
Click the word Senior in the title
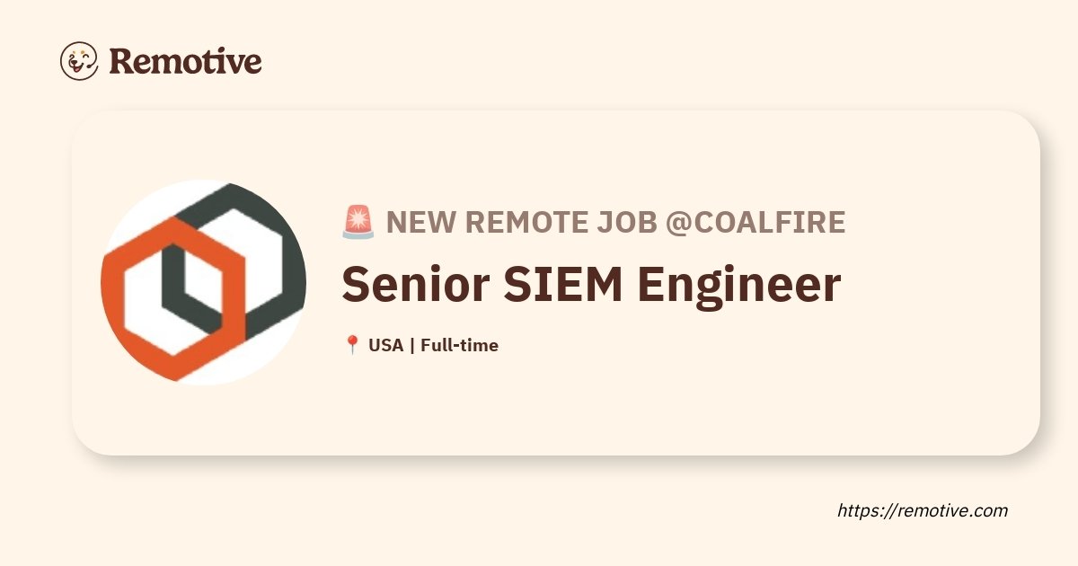415,283
